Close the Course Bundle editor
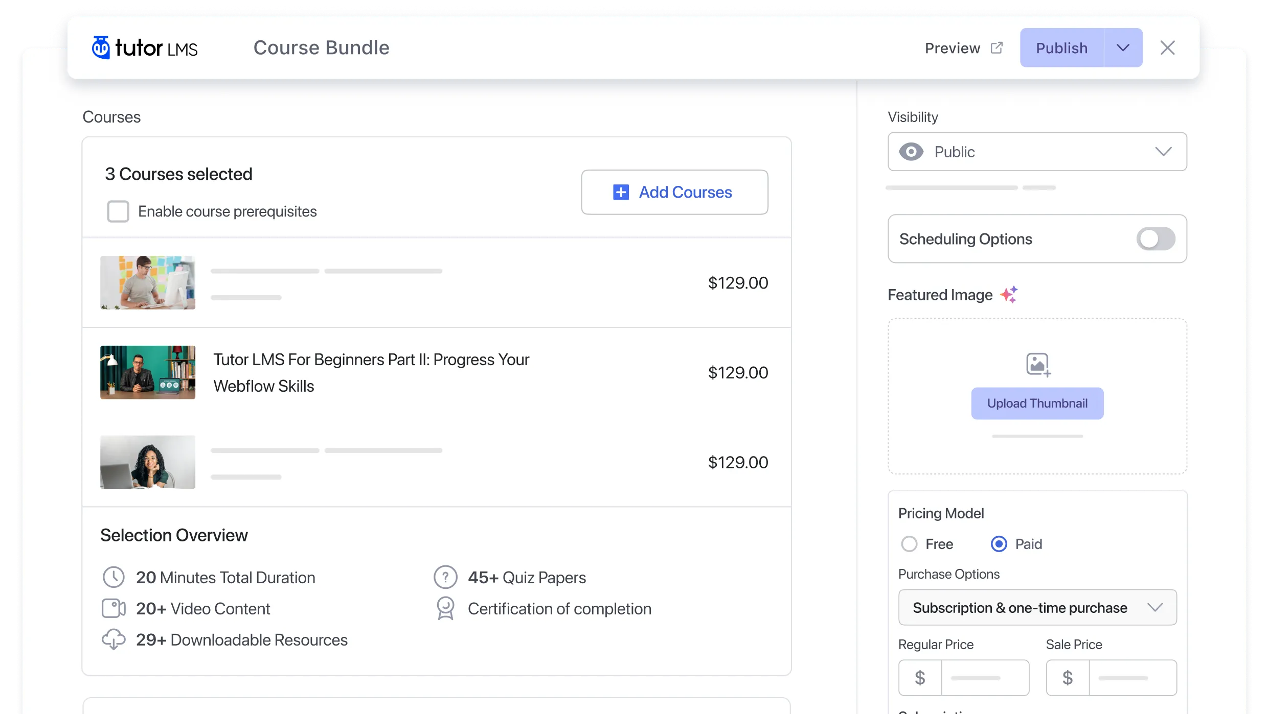This screenshot has height=714, width=1268. tap(1167, 47)
